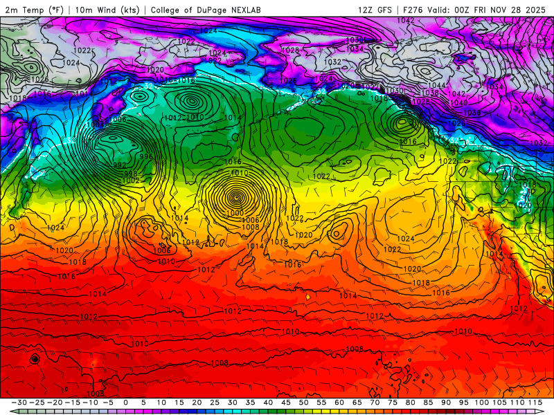Click the -30 value on temperature scale
The width and height of the screenshot is (554, 415).
click(19, 403)
